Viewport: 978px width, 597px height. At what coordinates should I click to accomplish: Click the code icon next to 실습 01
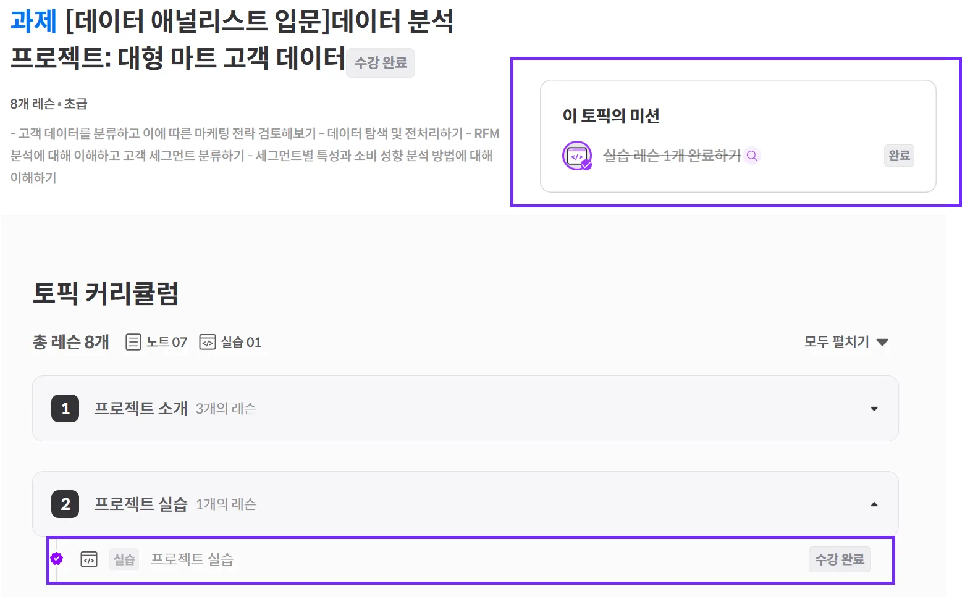[208, 342]
